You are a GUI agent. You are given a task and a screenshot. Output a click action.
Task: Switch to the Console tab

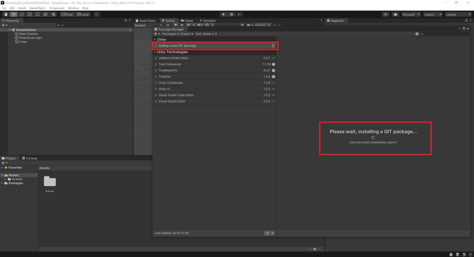pos(30,158)
